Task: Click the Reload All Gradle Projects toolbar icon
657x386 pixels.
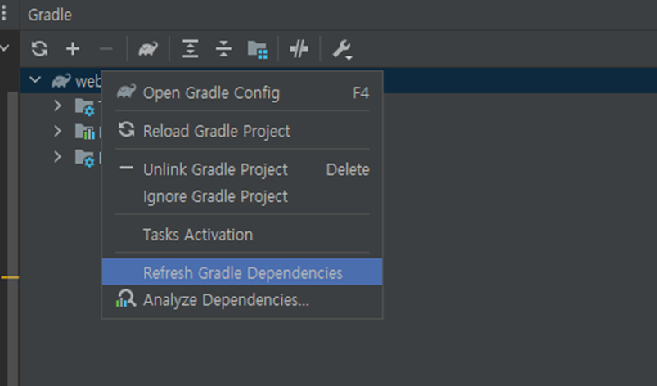Action: [40, 48]
